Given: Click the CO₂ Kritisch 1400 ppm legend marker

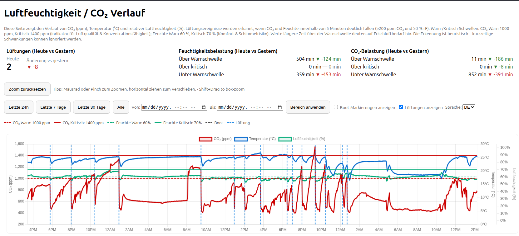Looking at the screenshot, I should point(57,123).
